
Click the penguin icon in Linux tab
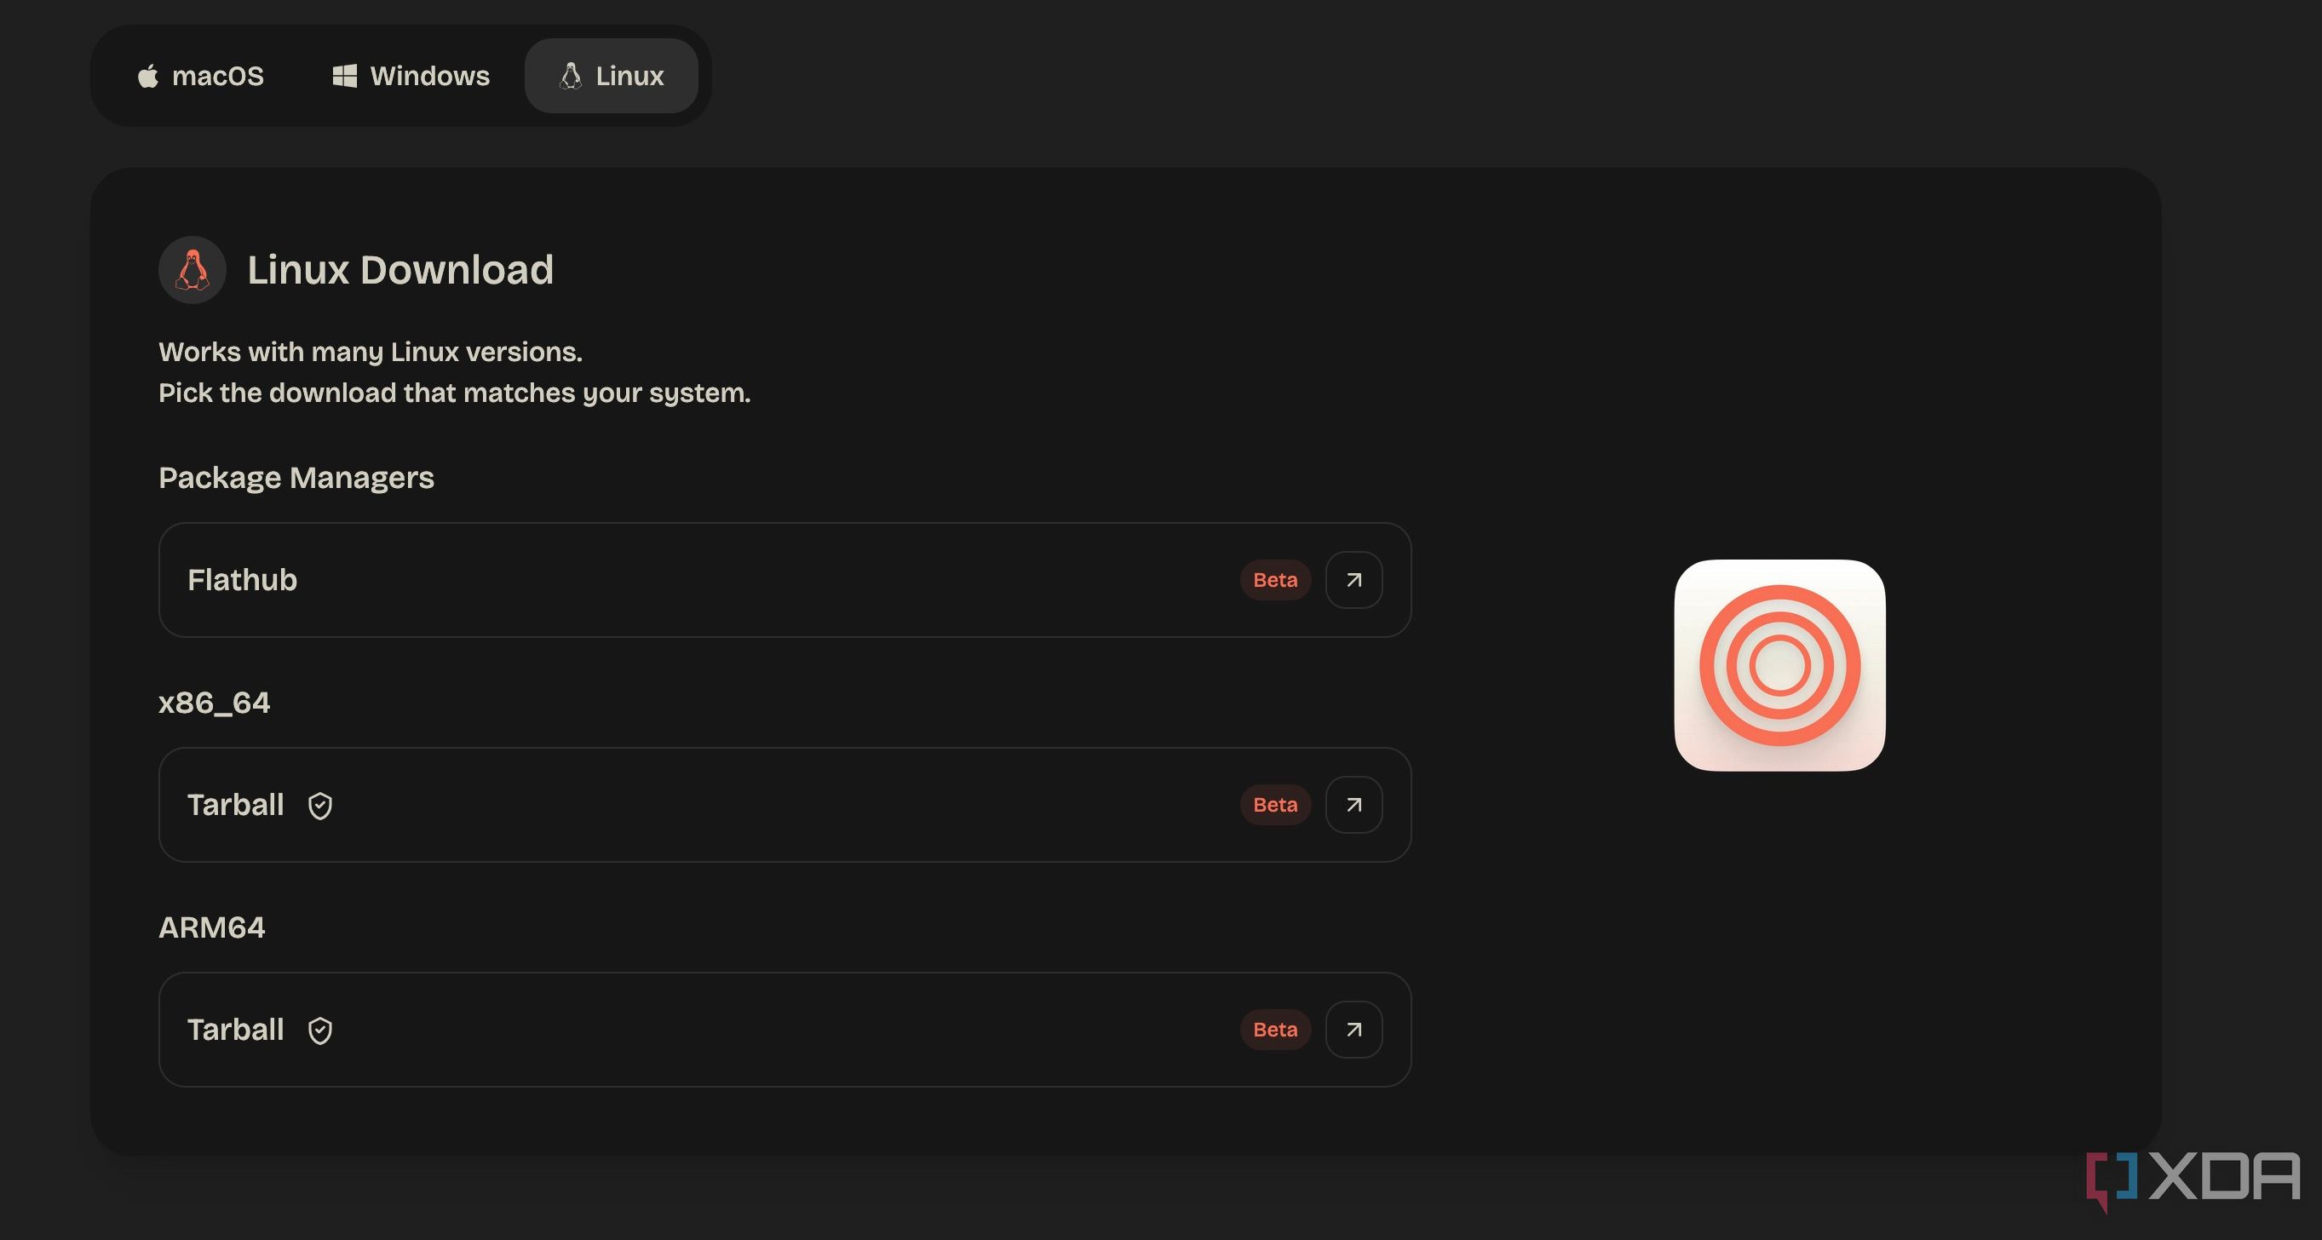coord(571,76)
